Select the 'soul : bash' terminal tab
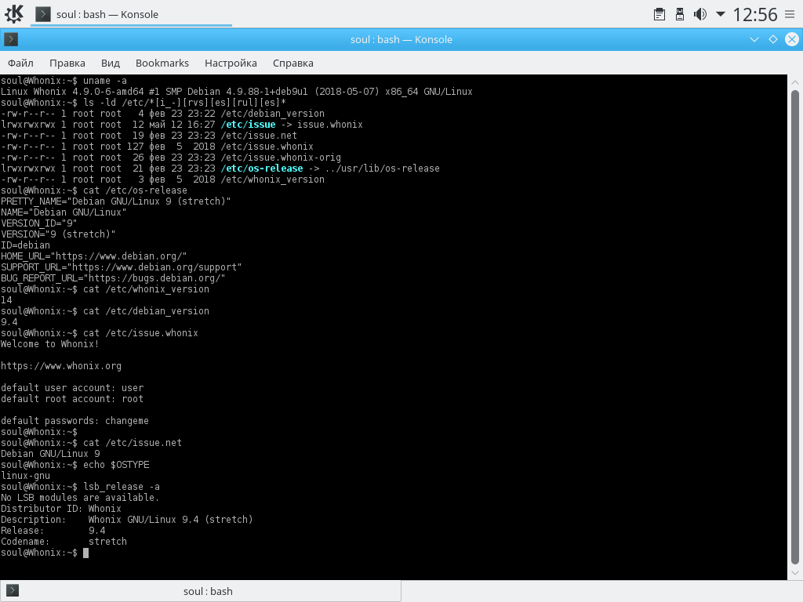Image resolution: width=803 pixels, height=602 pixels. [200, 591]
